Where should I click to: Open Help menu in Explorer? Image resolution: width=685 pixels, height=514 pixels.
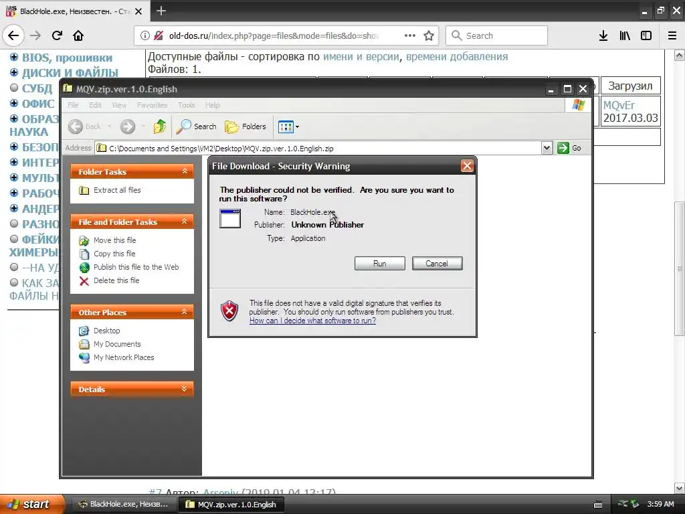point(212,105)
